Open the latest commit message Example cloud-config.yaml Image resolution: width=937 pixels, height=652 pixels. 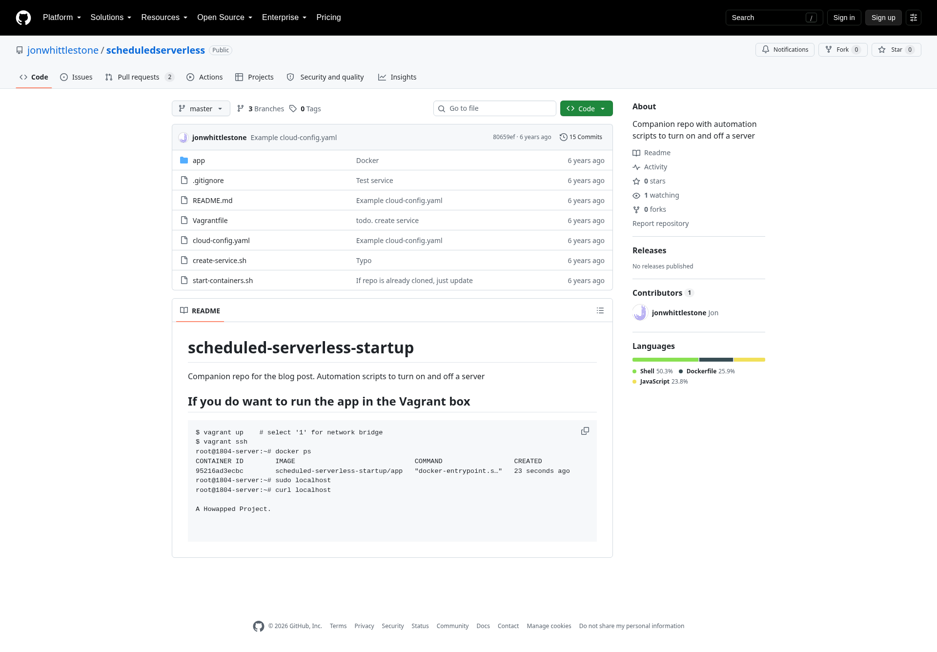294,138
